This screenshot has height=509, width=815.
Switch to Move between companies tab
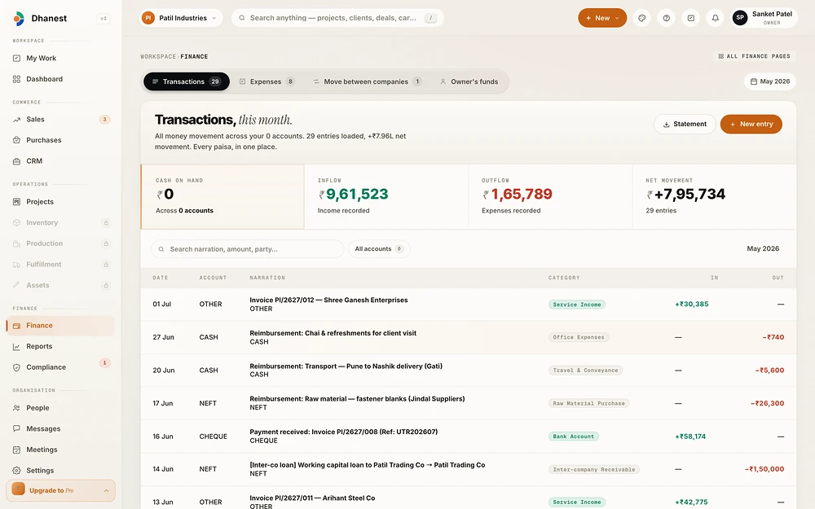pyautogui.click(x=367, y=81)
